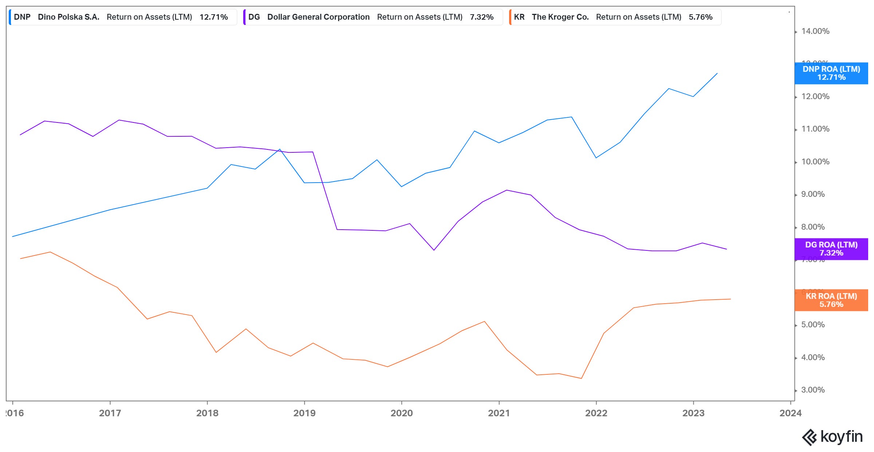874x452 pixels.
Task: Click the DNP Dino Polska legend chip
Action: (123, 17)
